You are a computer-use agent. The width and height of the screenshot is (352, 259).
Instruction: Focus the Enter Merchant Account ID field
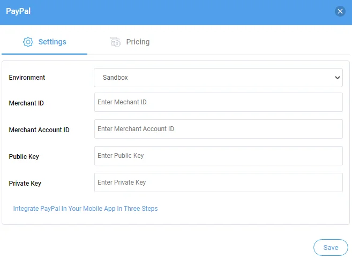click(218, 129)
